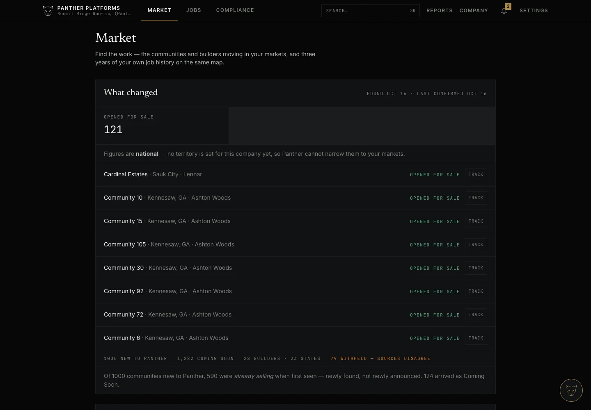Click the "1,282 coming soon" stat

[206, 358]
